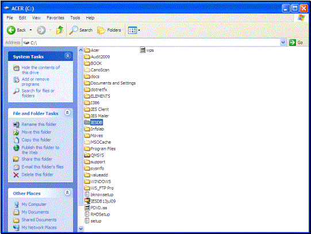
Task: Click E-mail this folder's files link
Action: [x=43, y=167]
